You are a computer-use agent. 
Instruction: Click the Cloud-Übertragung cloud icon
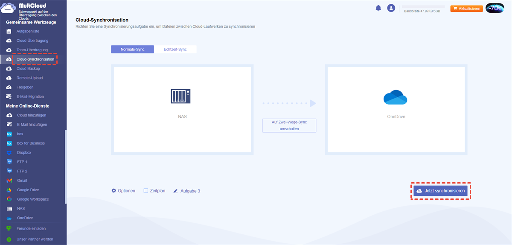click(9, 41)
